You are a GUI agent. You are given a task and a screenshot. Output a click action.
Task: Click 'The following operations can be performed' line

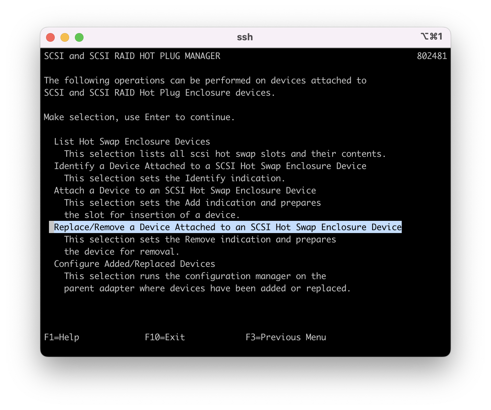pyautogui.click(x=205, y=81)
